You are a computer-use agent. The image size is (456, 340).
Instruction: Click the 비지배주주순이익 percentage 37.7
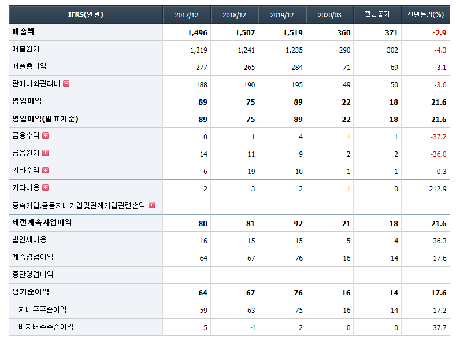click(x=439, y=328)
